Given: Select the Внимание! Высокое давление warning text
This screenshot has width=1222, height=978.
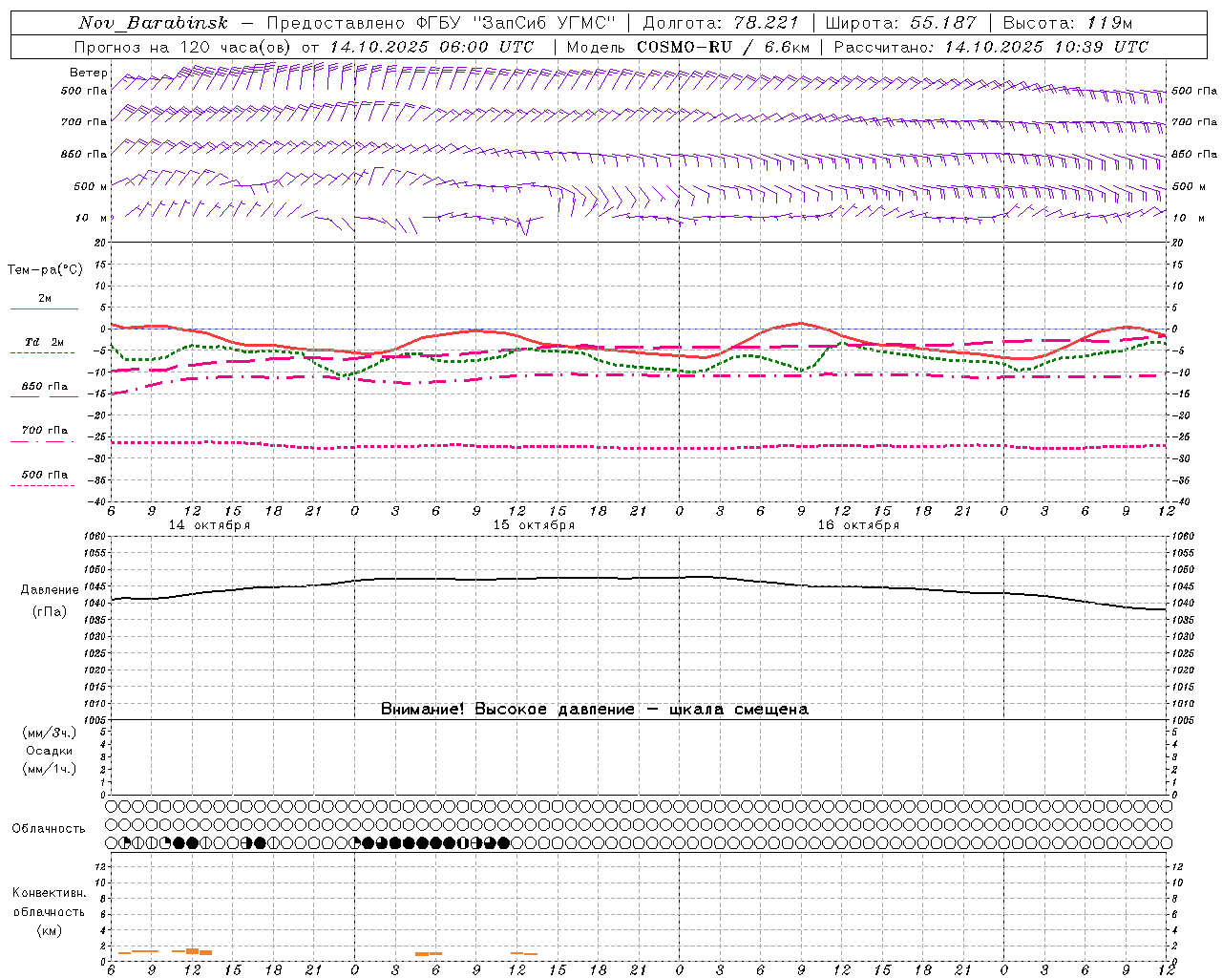Looking at the screenshot, I should 595,710.
